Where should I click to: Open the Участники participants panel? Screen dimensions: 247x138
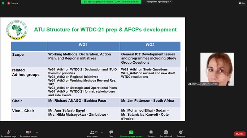[92, 134]
